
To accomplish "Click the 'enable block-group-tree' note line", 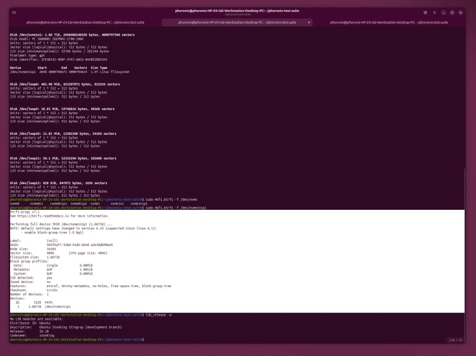I will click(x=52, y=232).
